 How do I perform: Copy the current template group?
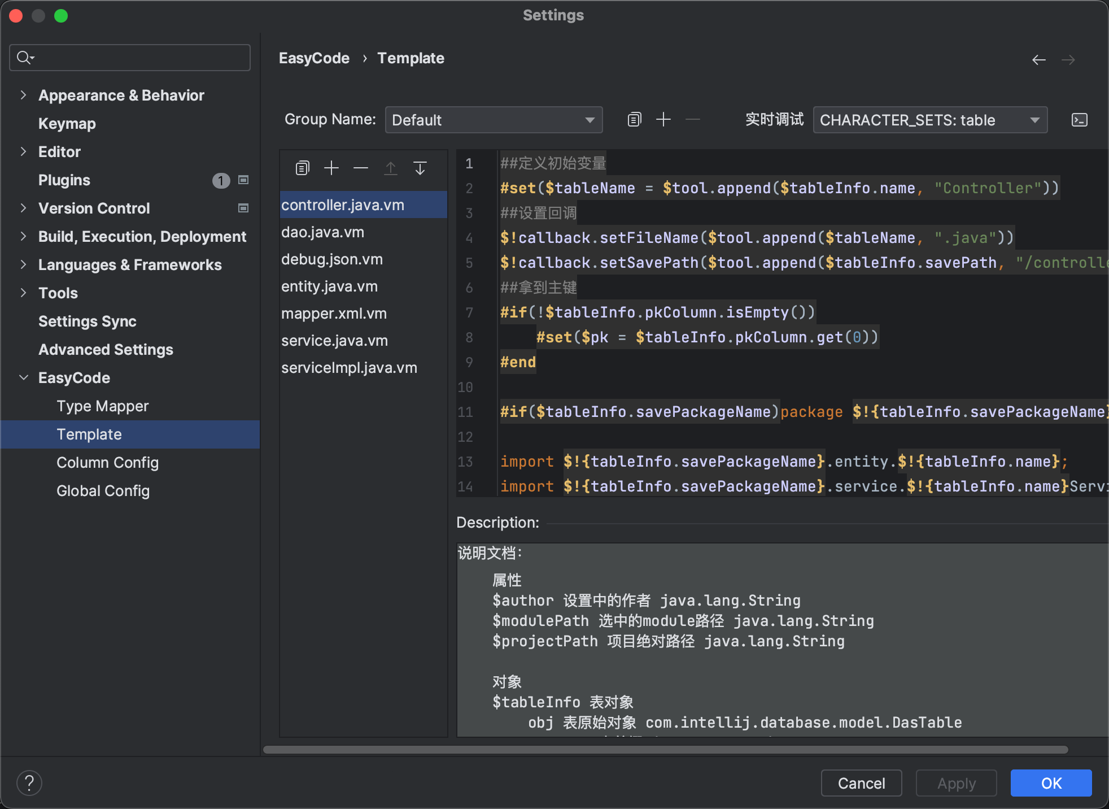(634, 119)
